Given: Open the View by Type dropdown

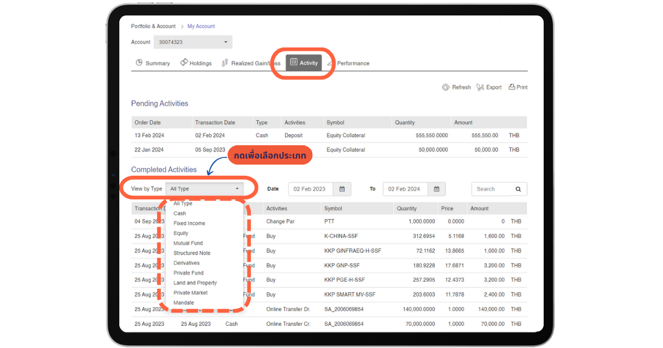Looking at the screenshot, I should pyautogui.click(x=205, y=189).
